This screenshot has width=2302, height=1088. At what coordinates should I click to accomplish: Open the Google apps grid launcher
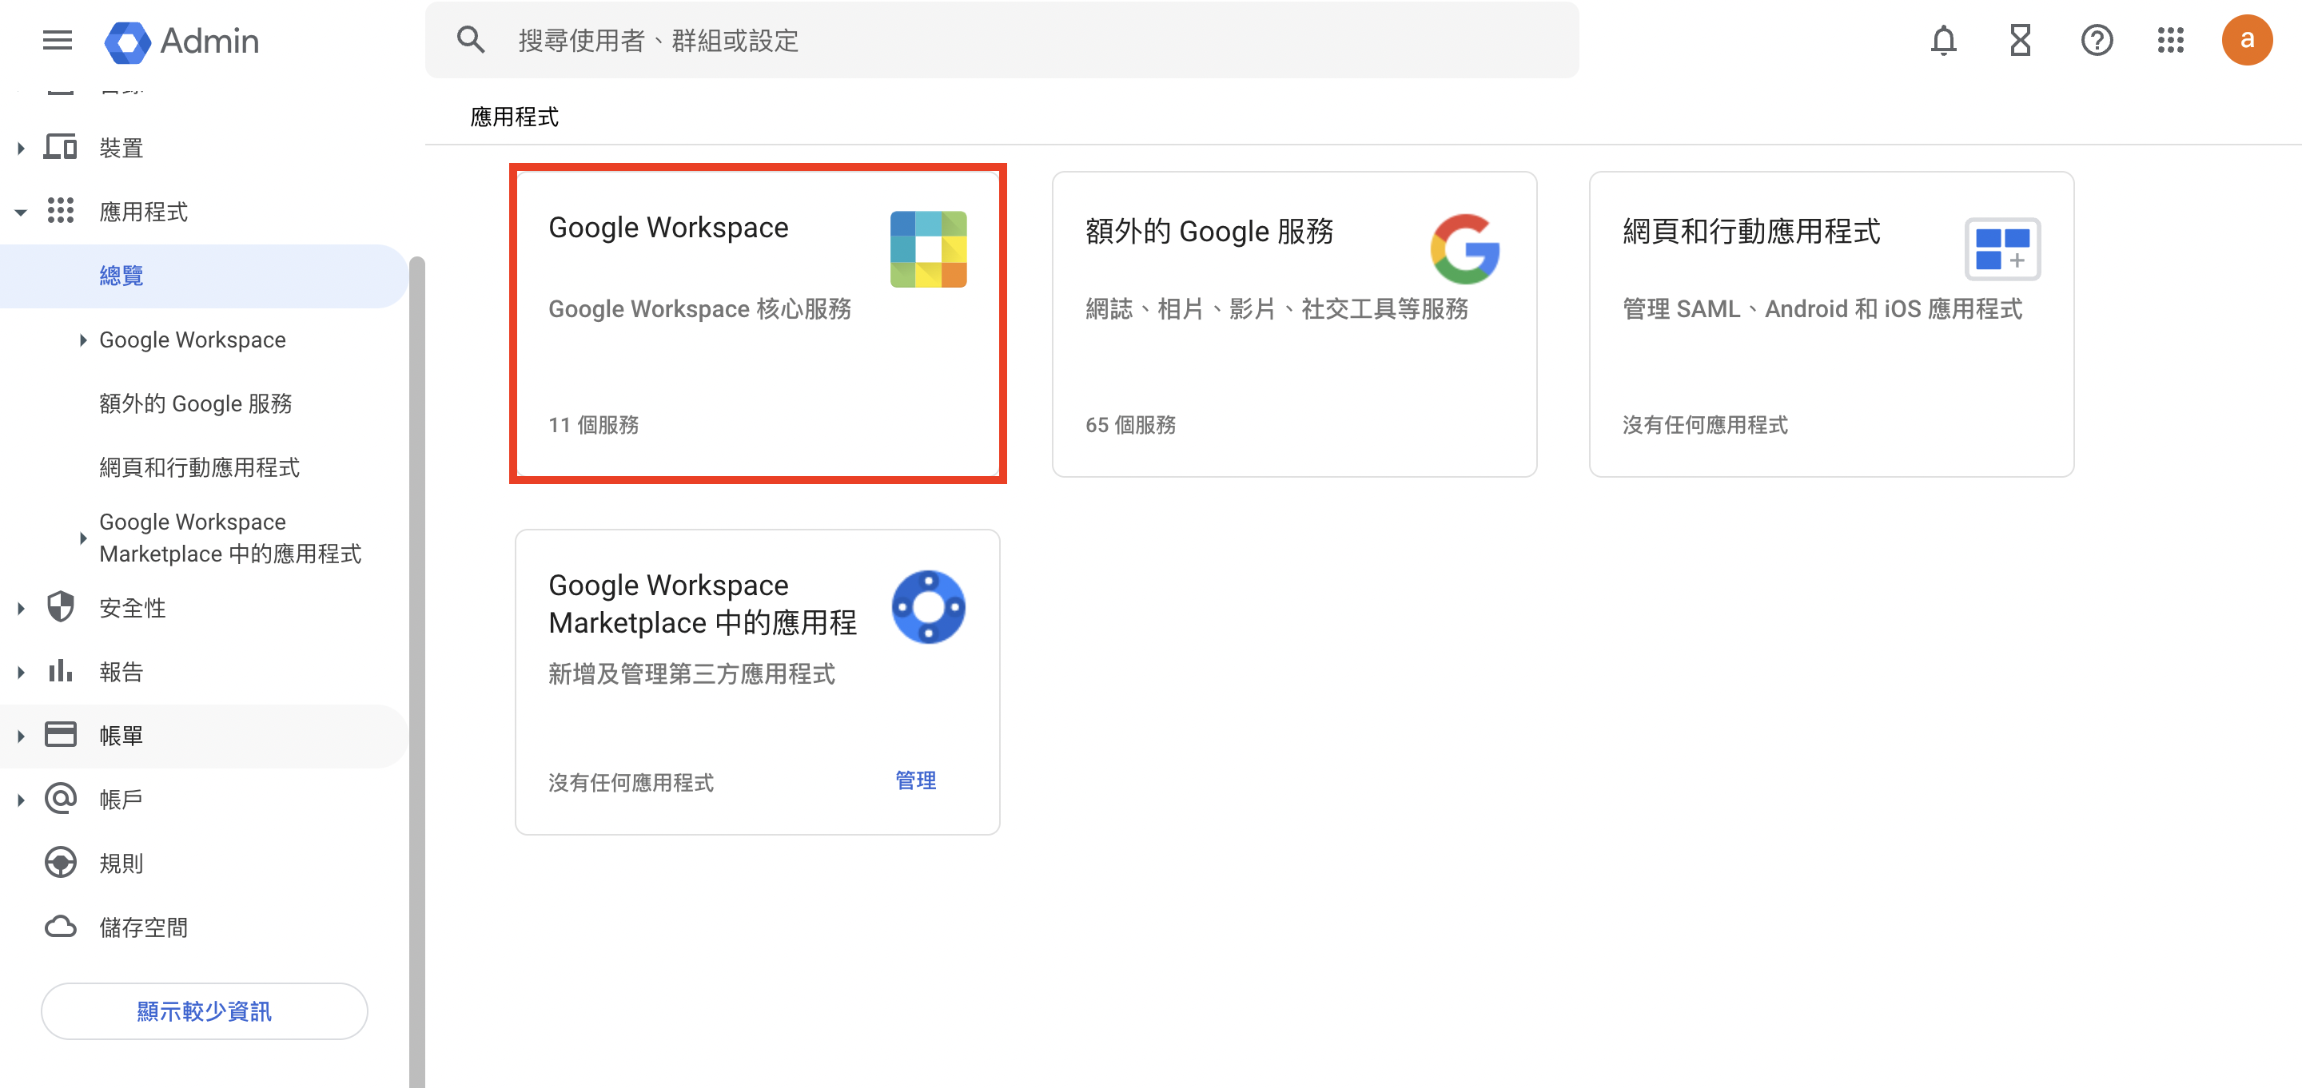click(x=2171, y=40)
